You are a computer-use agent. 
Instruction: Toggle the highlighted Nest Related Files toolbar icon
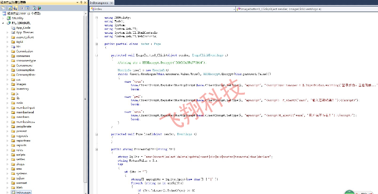(x=15, y=8)
